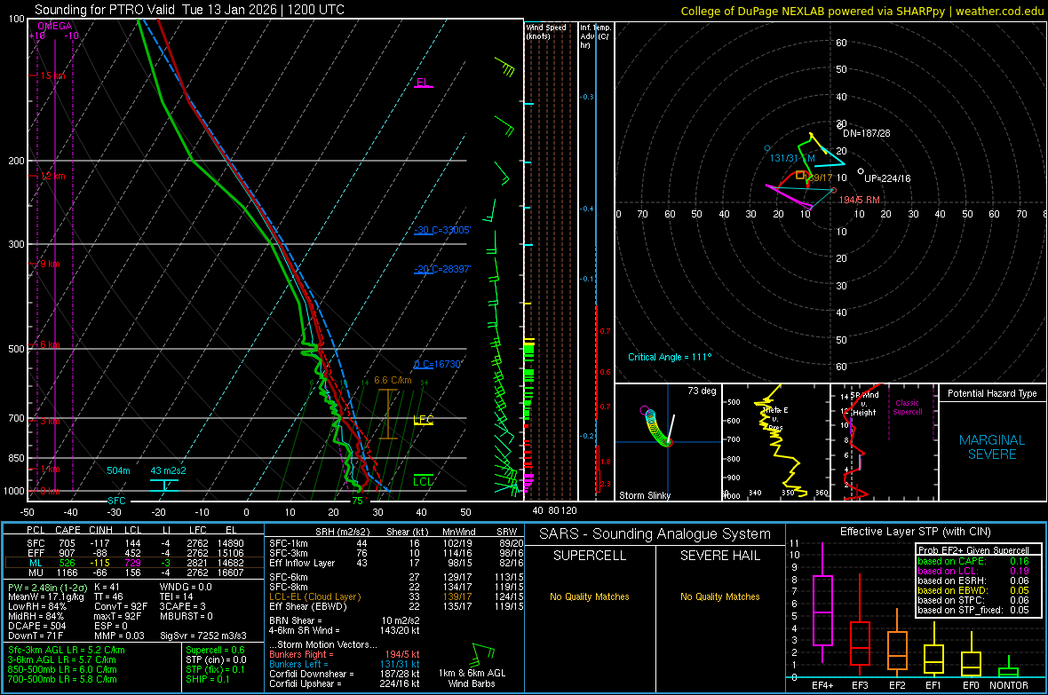Viewport: 1048px width, 695px height.
Task: Select the highlighted ML parcel row
Action: tap(134, 563)
